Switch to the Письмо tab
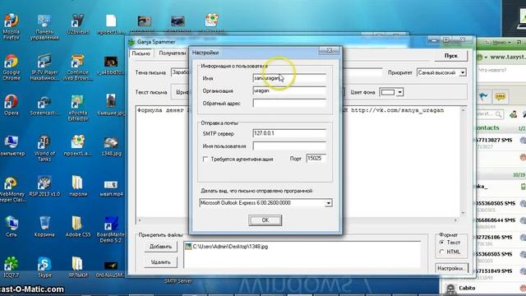This screenshot has height=296, width=526. pos(141,53)
